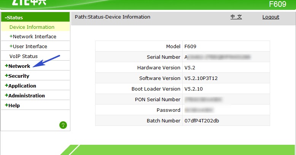Expand the Network menu section
The image size is (296, 155).
pyautogui.click(x=18, y=66)
